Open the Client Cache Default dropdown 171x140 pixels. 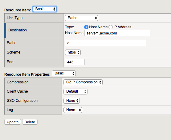coord(75,91)
